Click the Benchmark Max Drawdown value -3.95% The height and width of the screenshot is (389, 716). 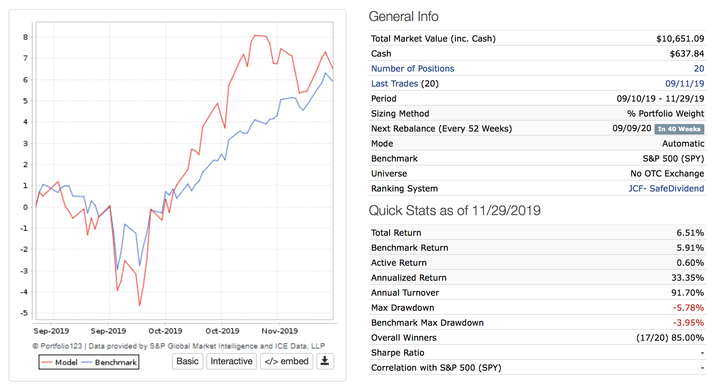pos(688,323)
